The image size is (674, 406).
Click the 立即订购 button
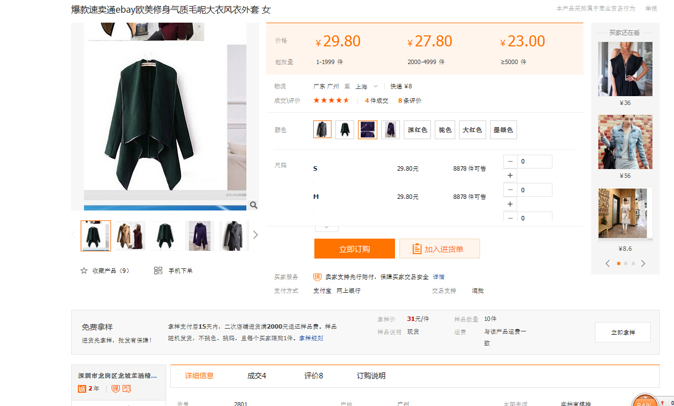(x=354, y=249)
